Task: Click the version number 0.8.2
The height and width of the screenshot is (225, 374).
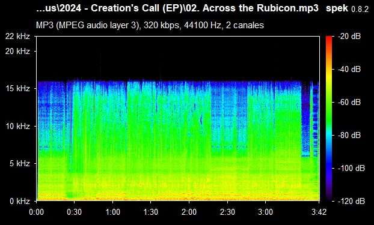Action: 360,10
